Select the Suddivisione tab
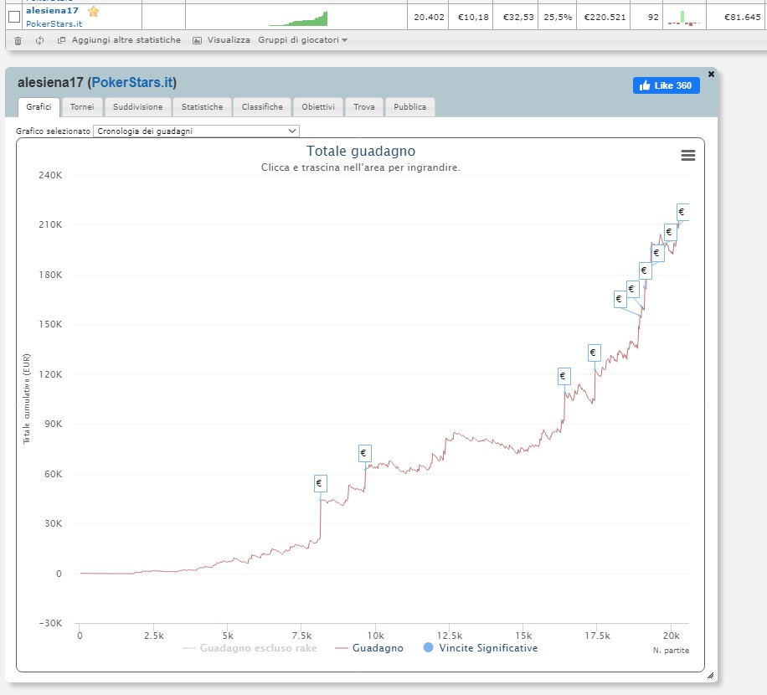Screen dimensions: 767x695 click(x=138, y=107)
